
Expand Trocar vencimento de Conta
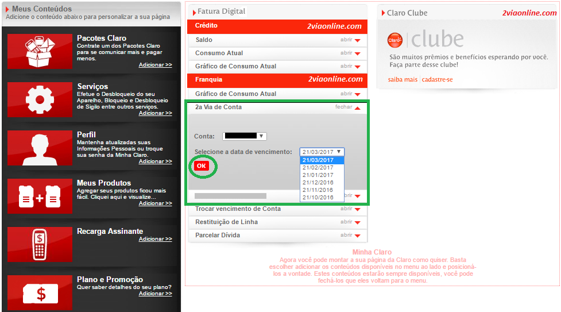(x=350, y=209)
